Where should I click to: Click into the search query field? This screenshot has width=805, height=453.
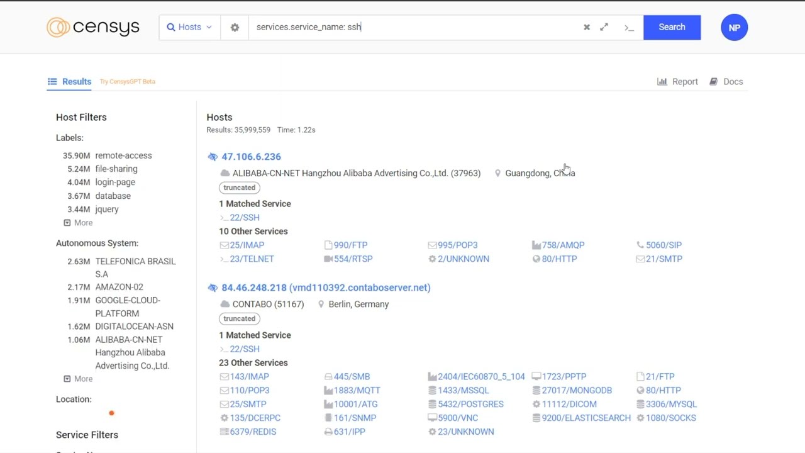point(415,27)
